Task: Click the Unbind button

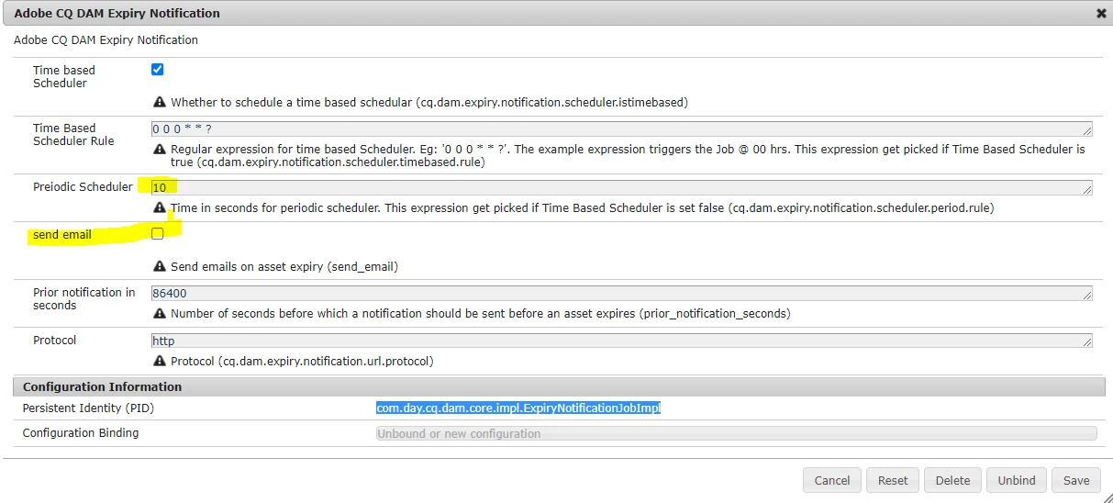Action: (x=1017, y=480)
